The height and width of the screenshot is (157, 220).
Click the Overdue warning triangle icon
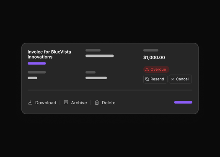pos(147,69)
